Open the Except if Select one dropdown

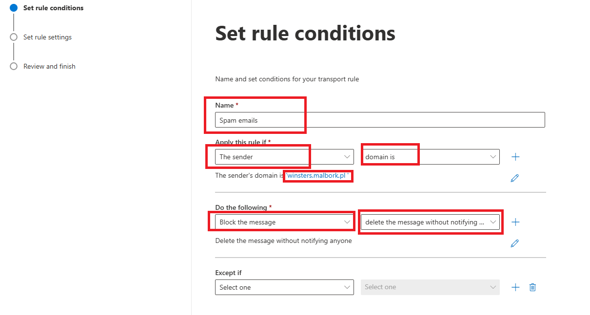tap(284, 287)
